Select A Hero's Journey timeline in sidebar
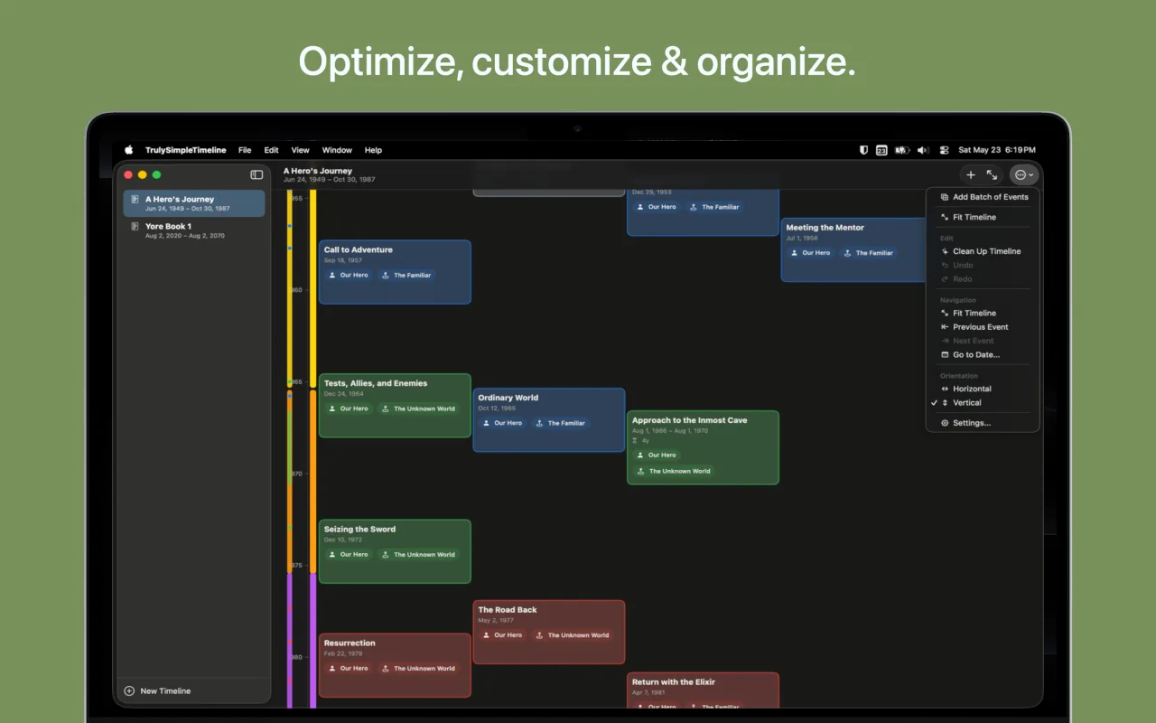 pos(194,203)
